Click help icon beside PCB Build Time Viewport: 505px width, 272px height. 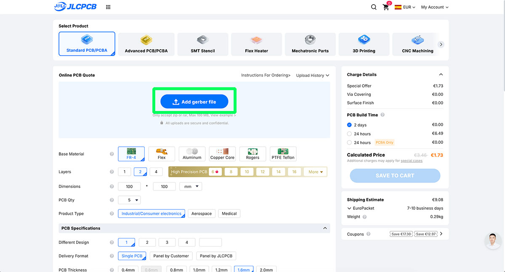pos(383,115)
